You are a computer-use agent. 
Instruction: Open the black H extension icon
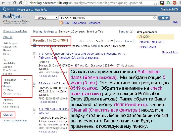[162, 3]
